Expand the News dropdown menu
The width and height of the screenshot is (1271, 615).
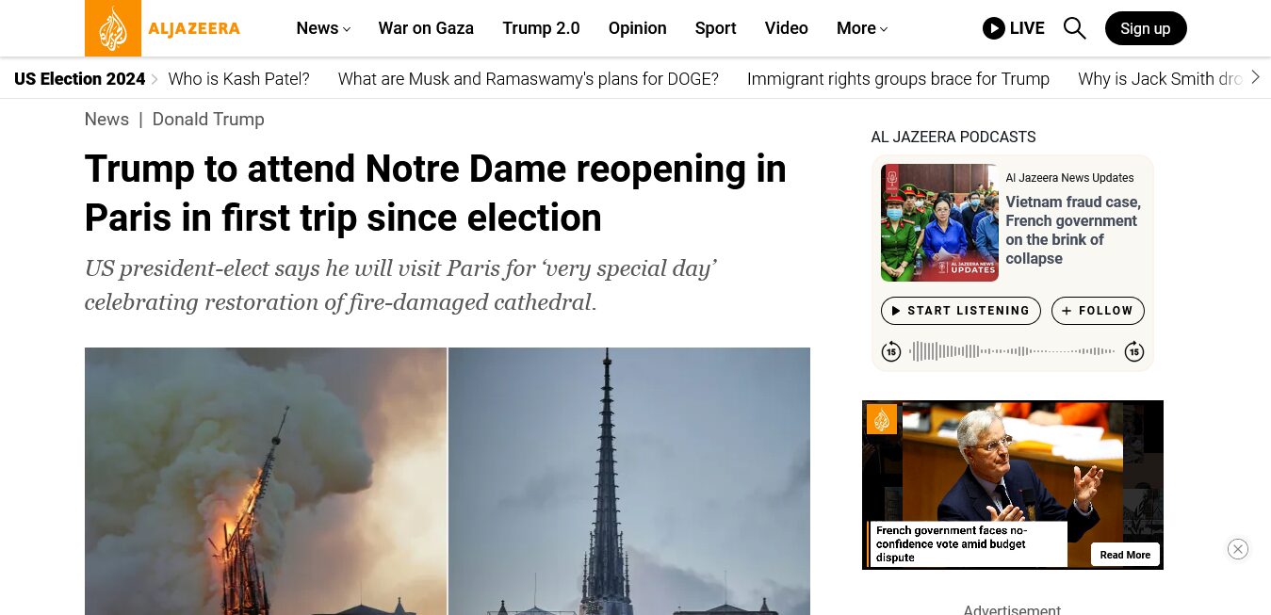pos(323,28)
